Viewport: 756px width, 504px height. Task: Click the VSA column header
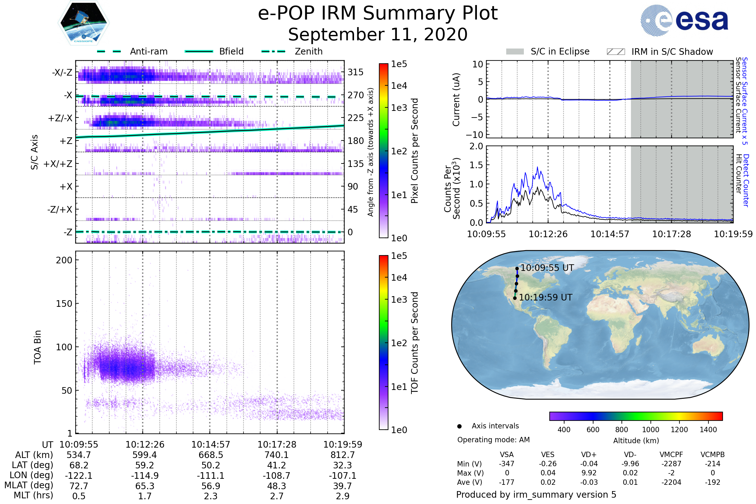pyautogui.click(x=507, y=455)
